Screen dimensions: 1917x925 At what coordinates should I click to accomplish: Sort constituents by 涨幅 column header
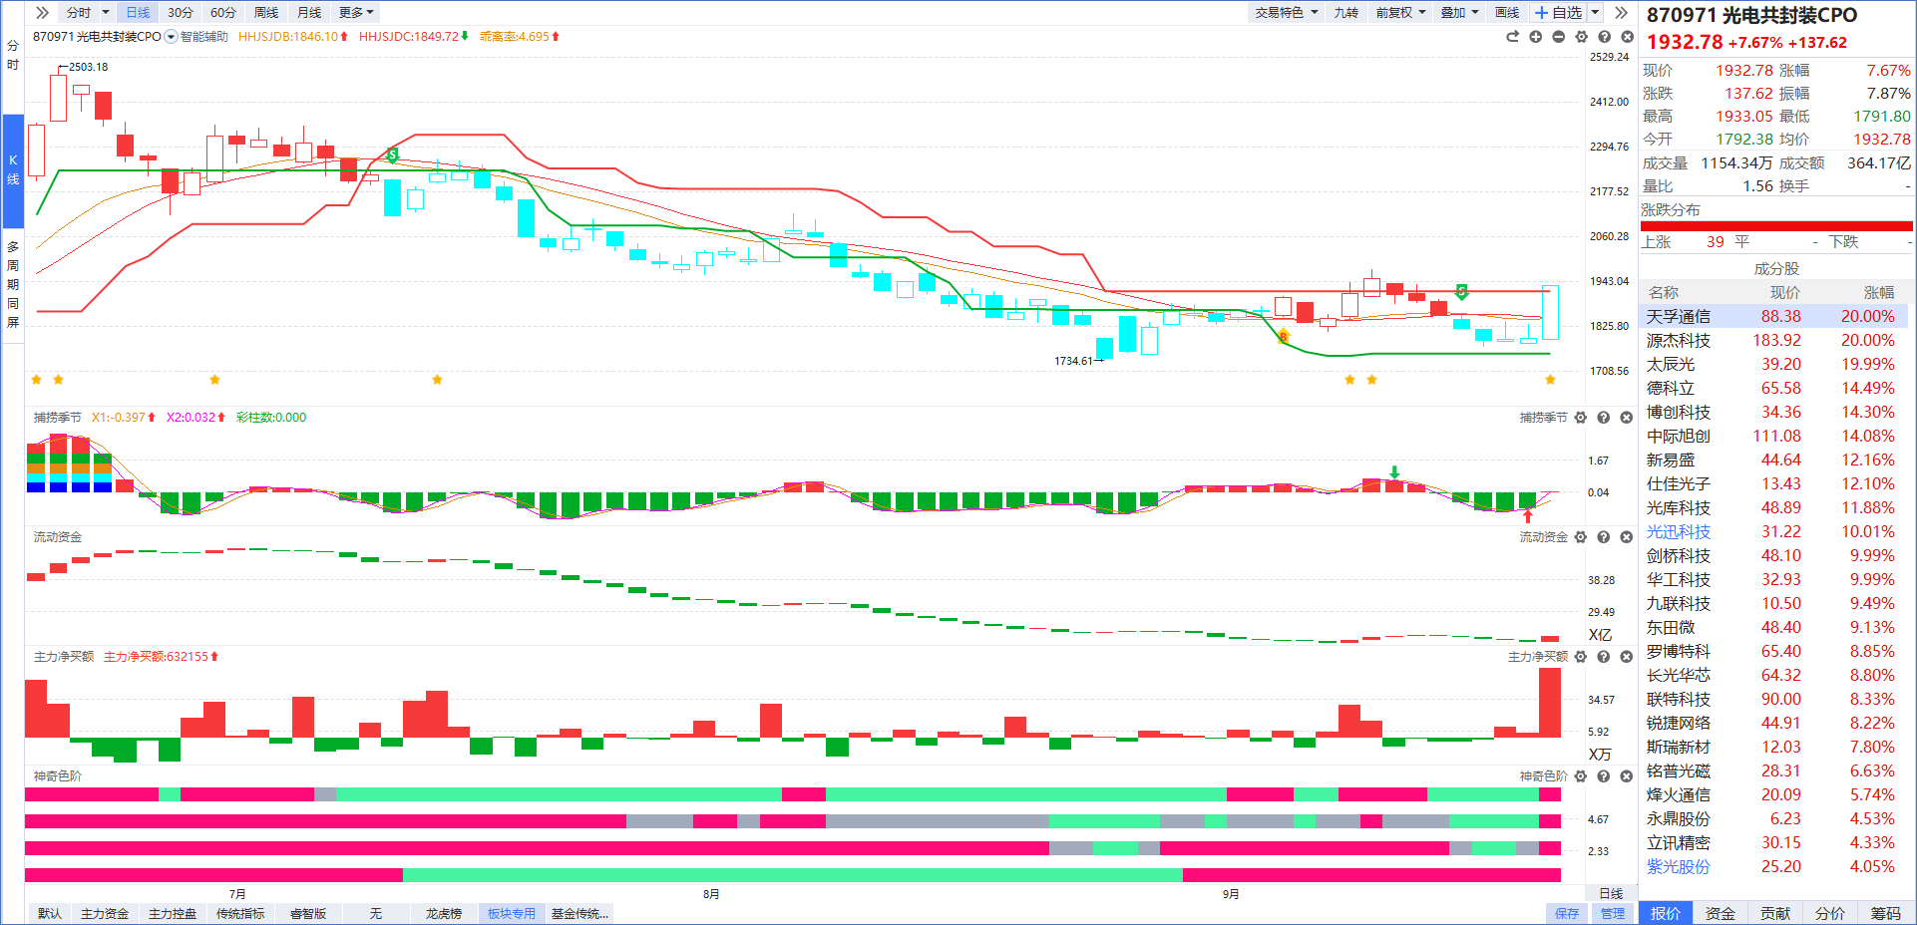[1879, 292]
